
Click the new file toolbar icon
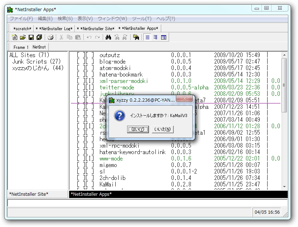click(14, 37)
